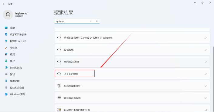Viewport: 214px width, 112px height.
Task: Click the 本地帐户 label under username
Action: tap(19, 16)
